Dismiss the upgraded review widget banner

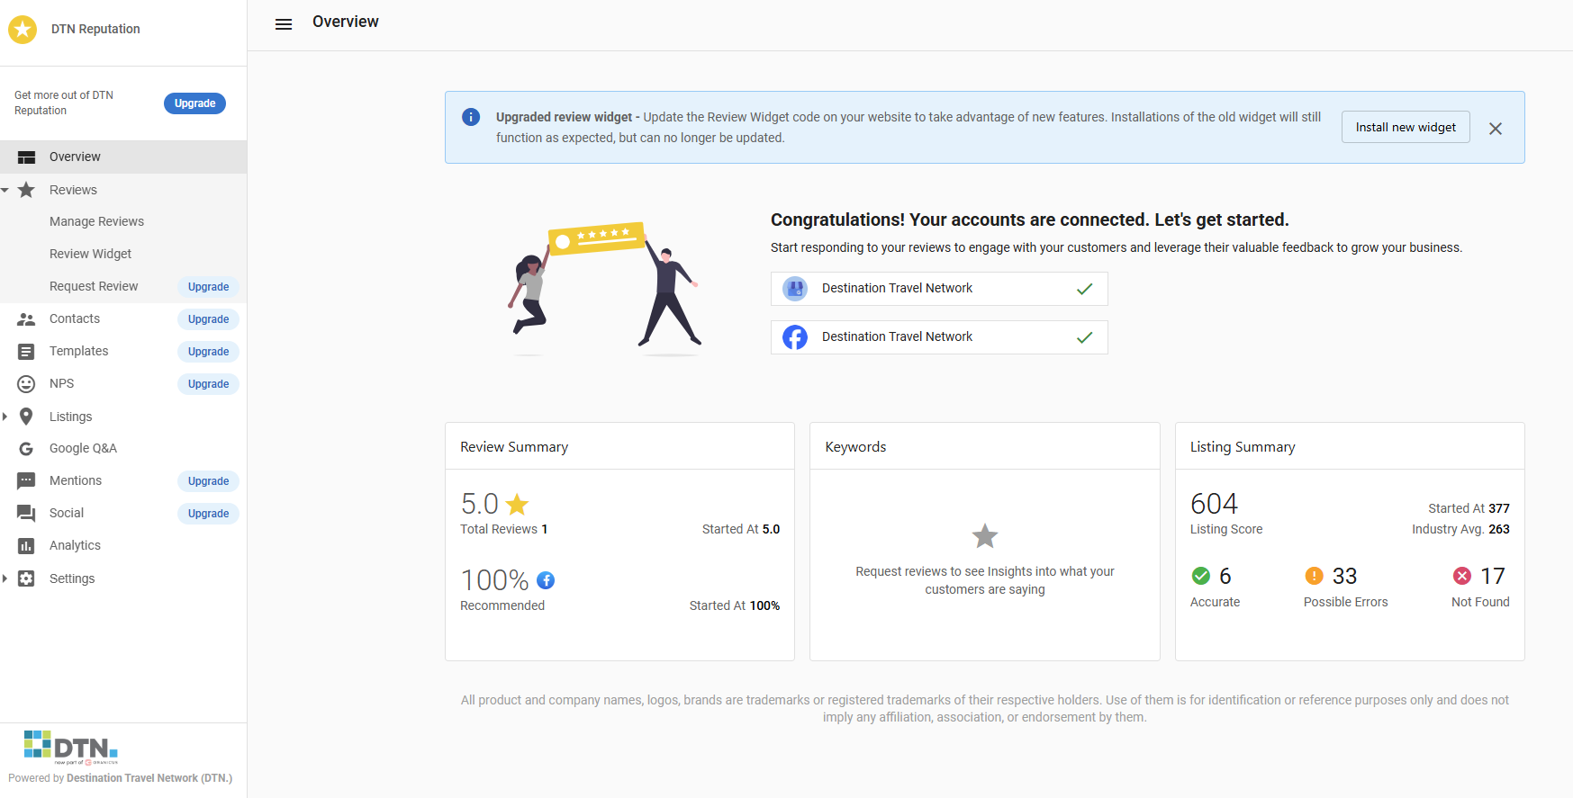coord(1496,129)
